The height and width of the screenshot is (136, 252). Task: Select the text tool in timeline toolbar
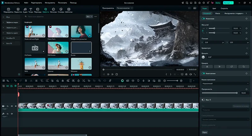[42, 81]
